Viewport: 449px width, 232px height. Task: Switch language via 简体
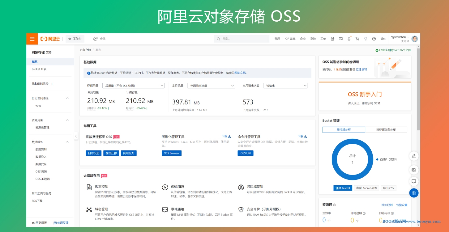[x=383, y=39]
